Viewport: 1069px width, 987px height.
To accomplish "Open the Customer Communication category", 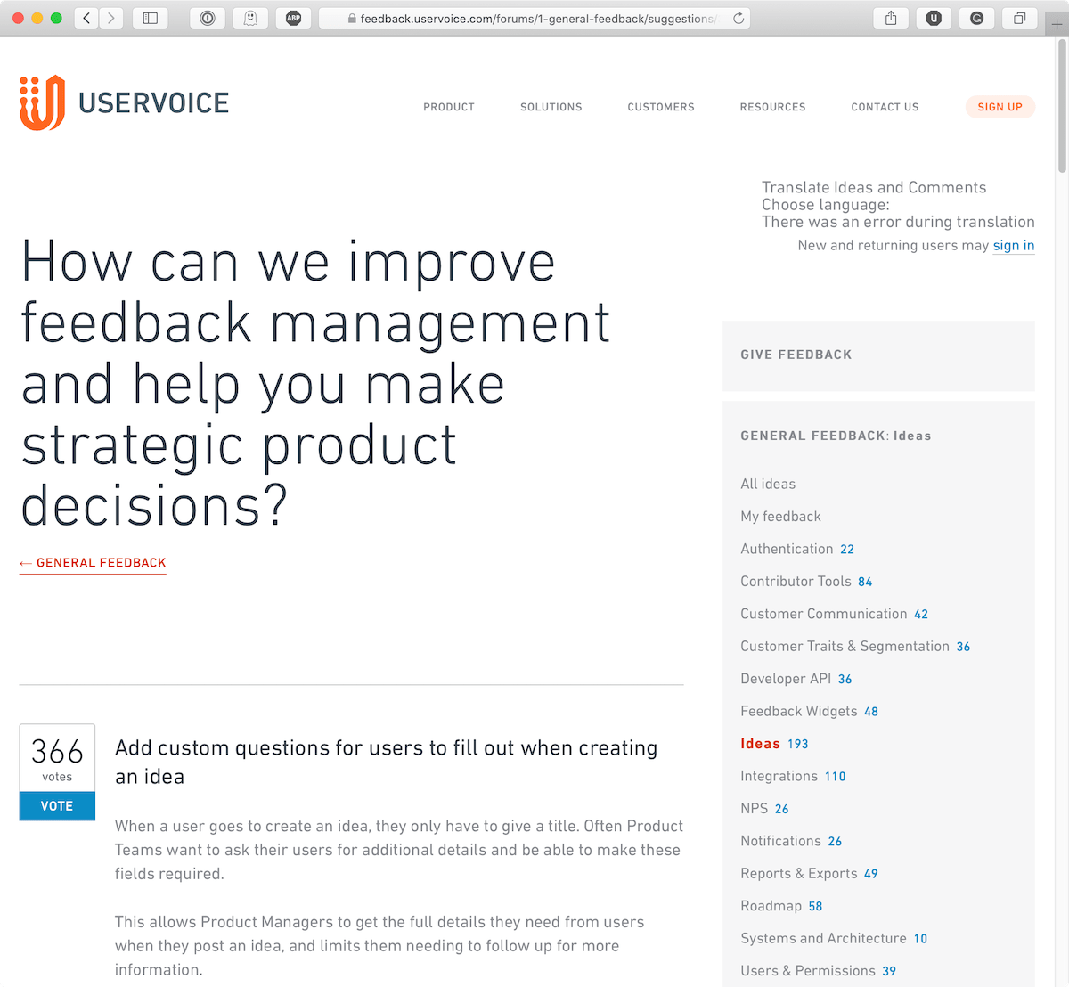I will coord(824,614).
